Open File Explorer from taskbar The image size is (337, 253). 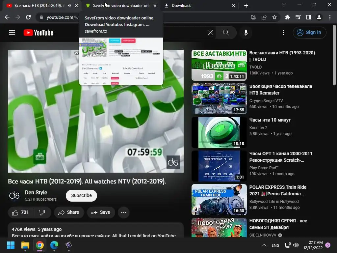tap(25, 245)
